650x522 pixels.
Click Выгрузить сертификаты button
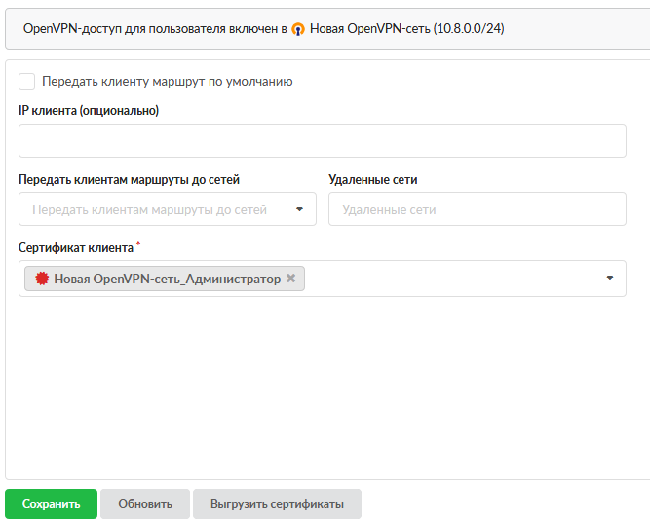tap(277, 504)
